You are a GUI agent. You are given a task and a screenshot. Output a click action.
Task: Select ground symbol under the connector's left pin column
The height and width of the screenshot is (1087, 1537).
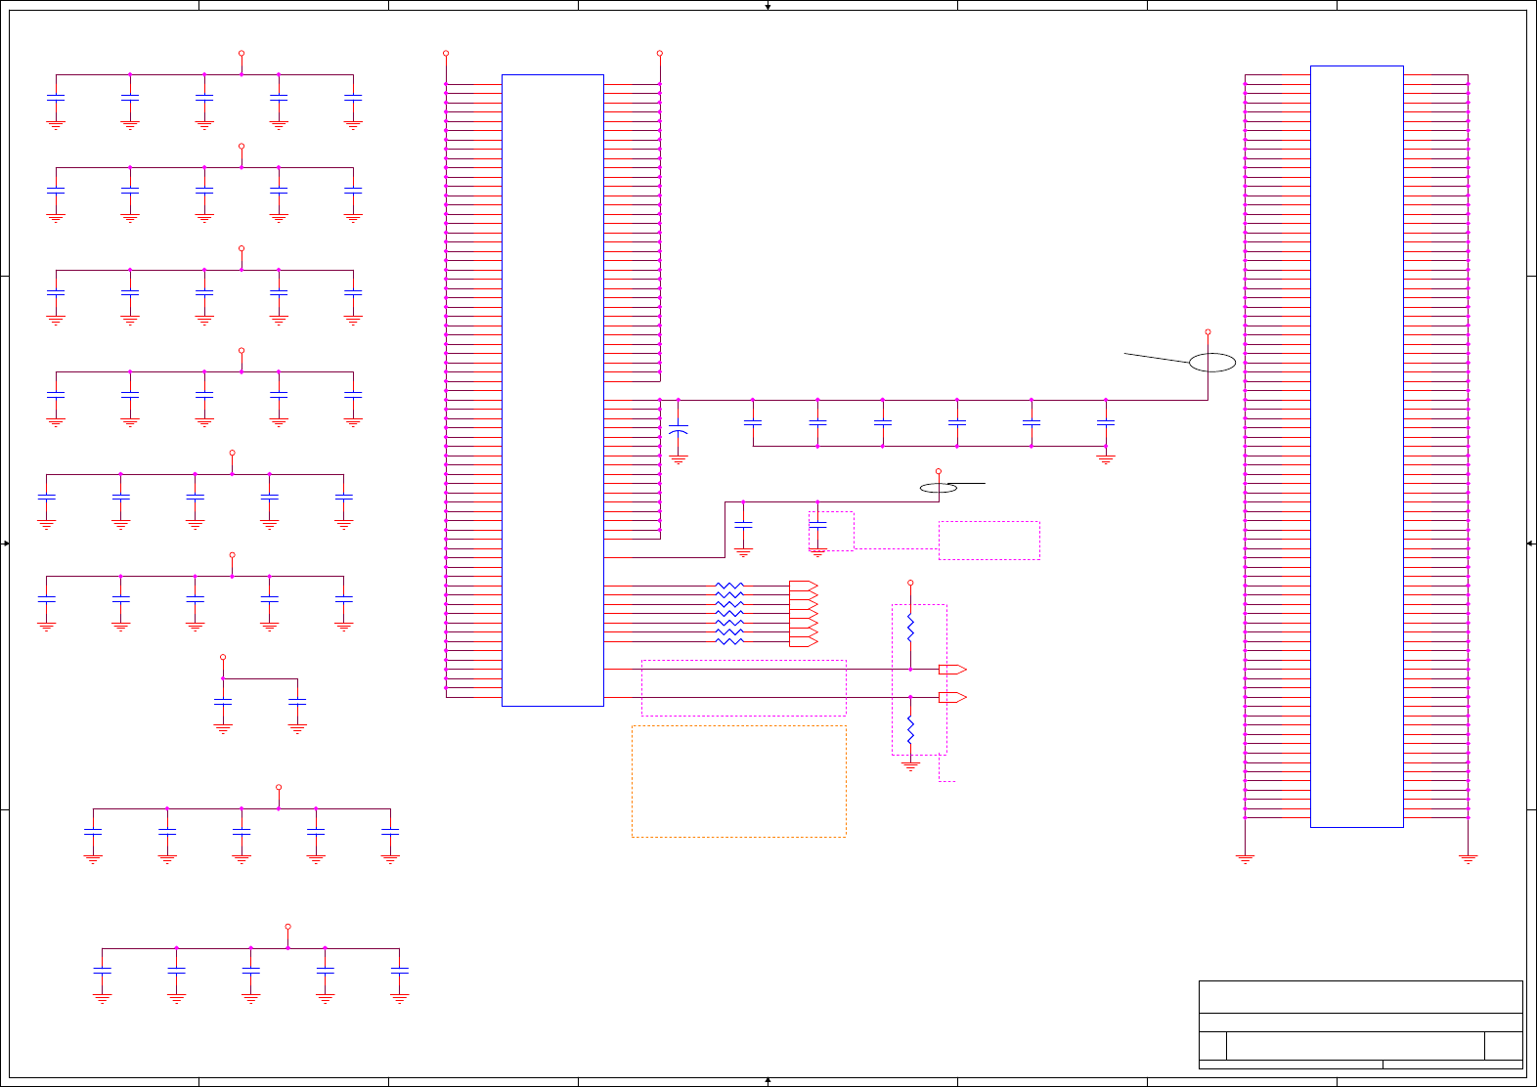pyautogui.click(x=1245, y=859)
